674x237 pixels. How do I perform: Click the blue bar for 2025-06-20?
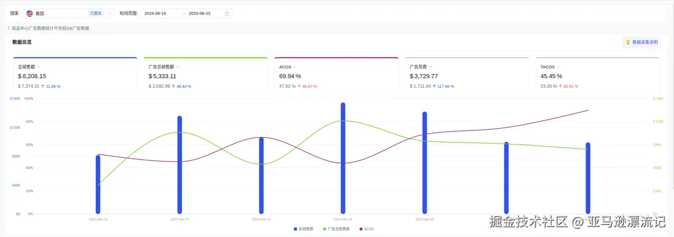424,163
